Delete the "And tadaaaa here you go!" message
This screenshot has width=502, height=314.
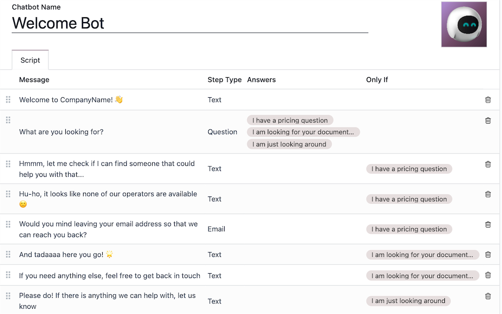click(488, 255)
